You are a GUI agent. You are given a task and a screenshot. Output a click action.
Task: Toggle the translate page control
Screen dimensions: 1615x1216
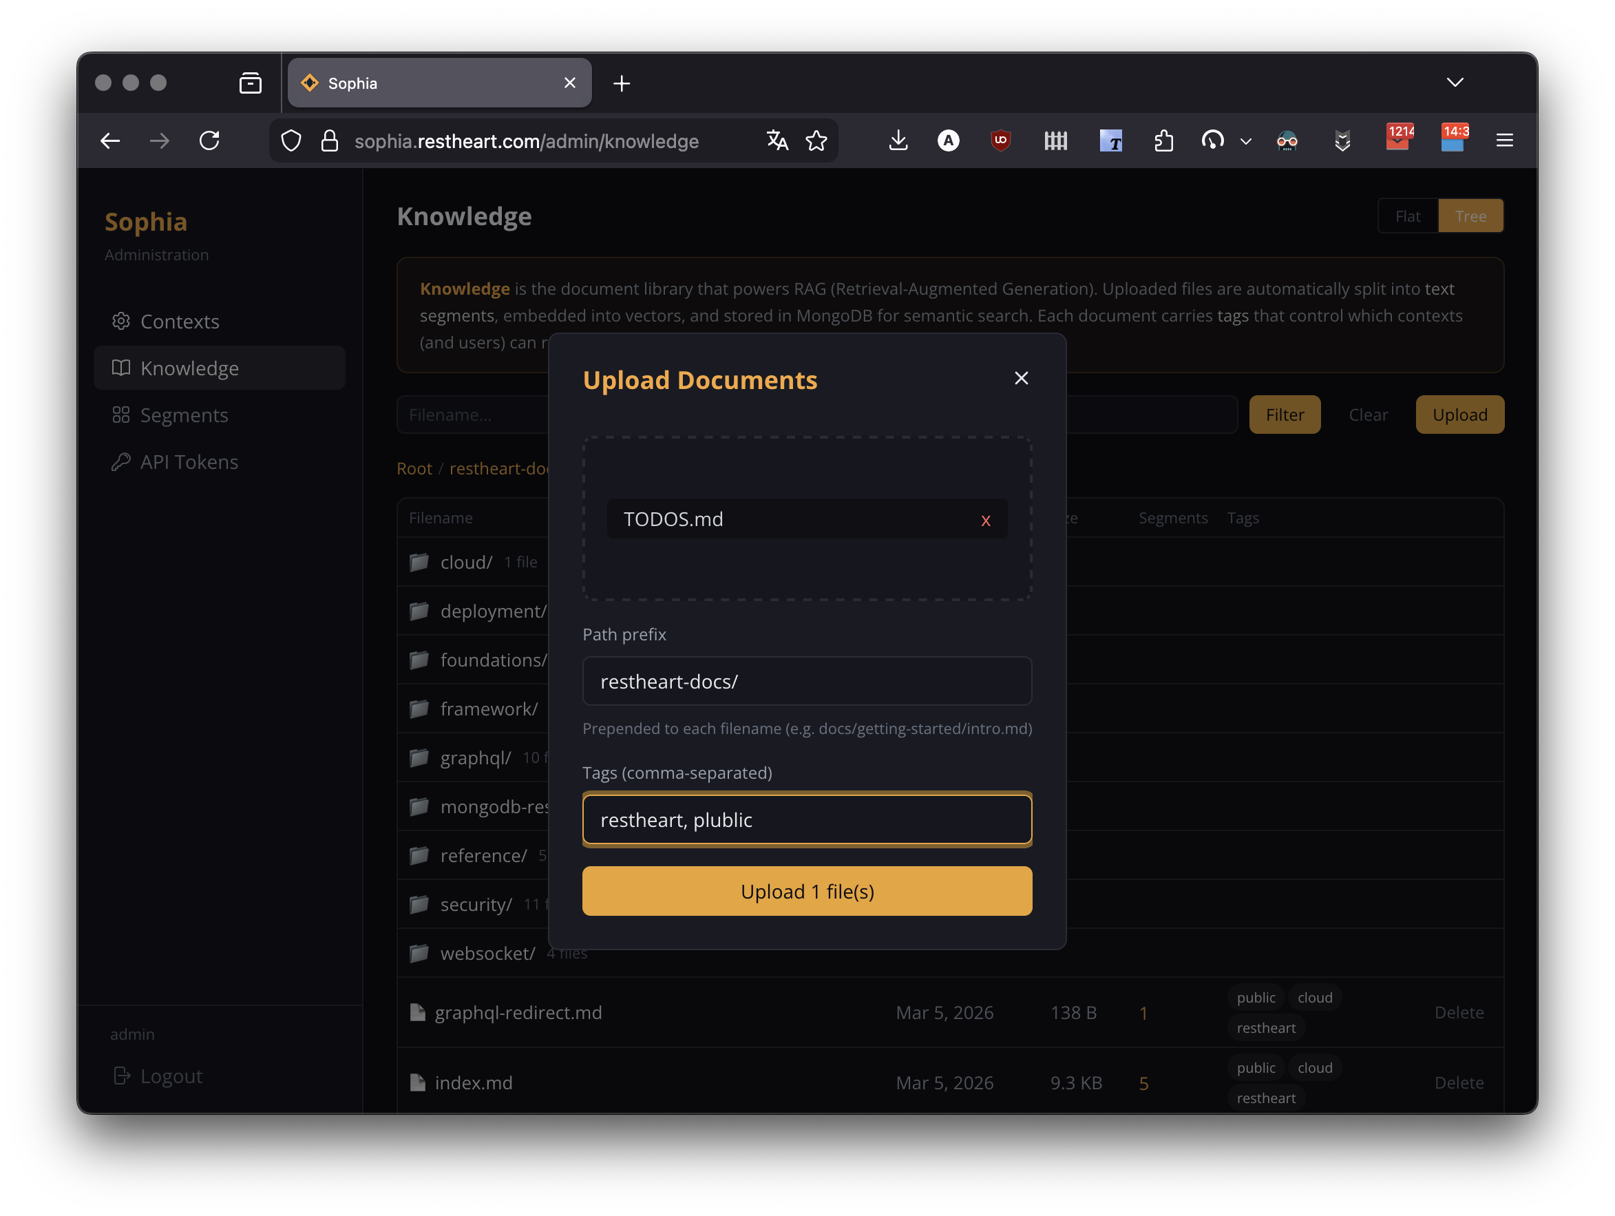coord(777,140)
